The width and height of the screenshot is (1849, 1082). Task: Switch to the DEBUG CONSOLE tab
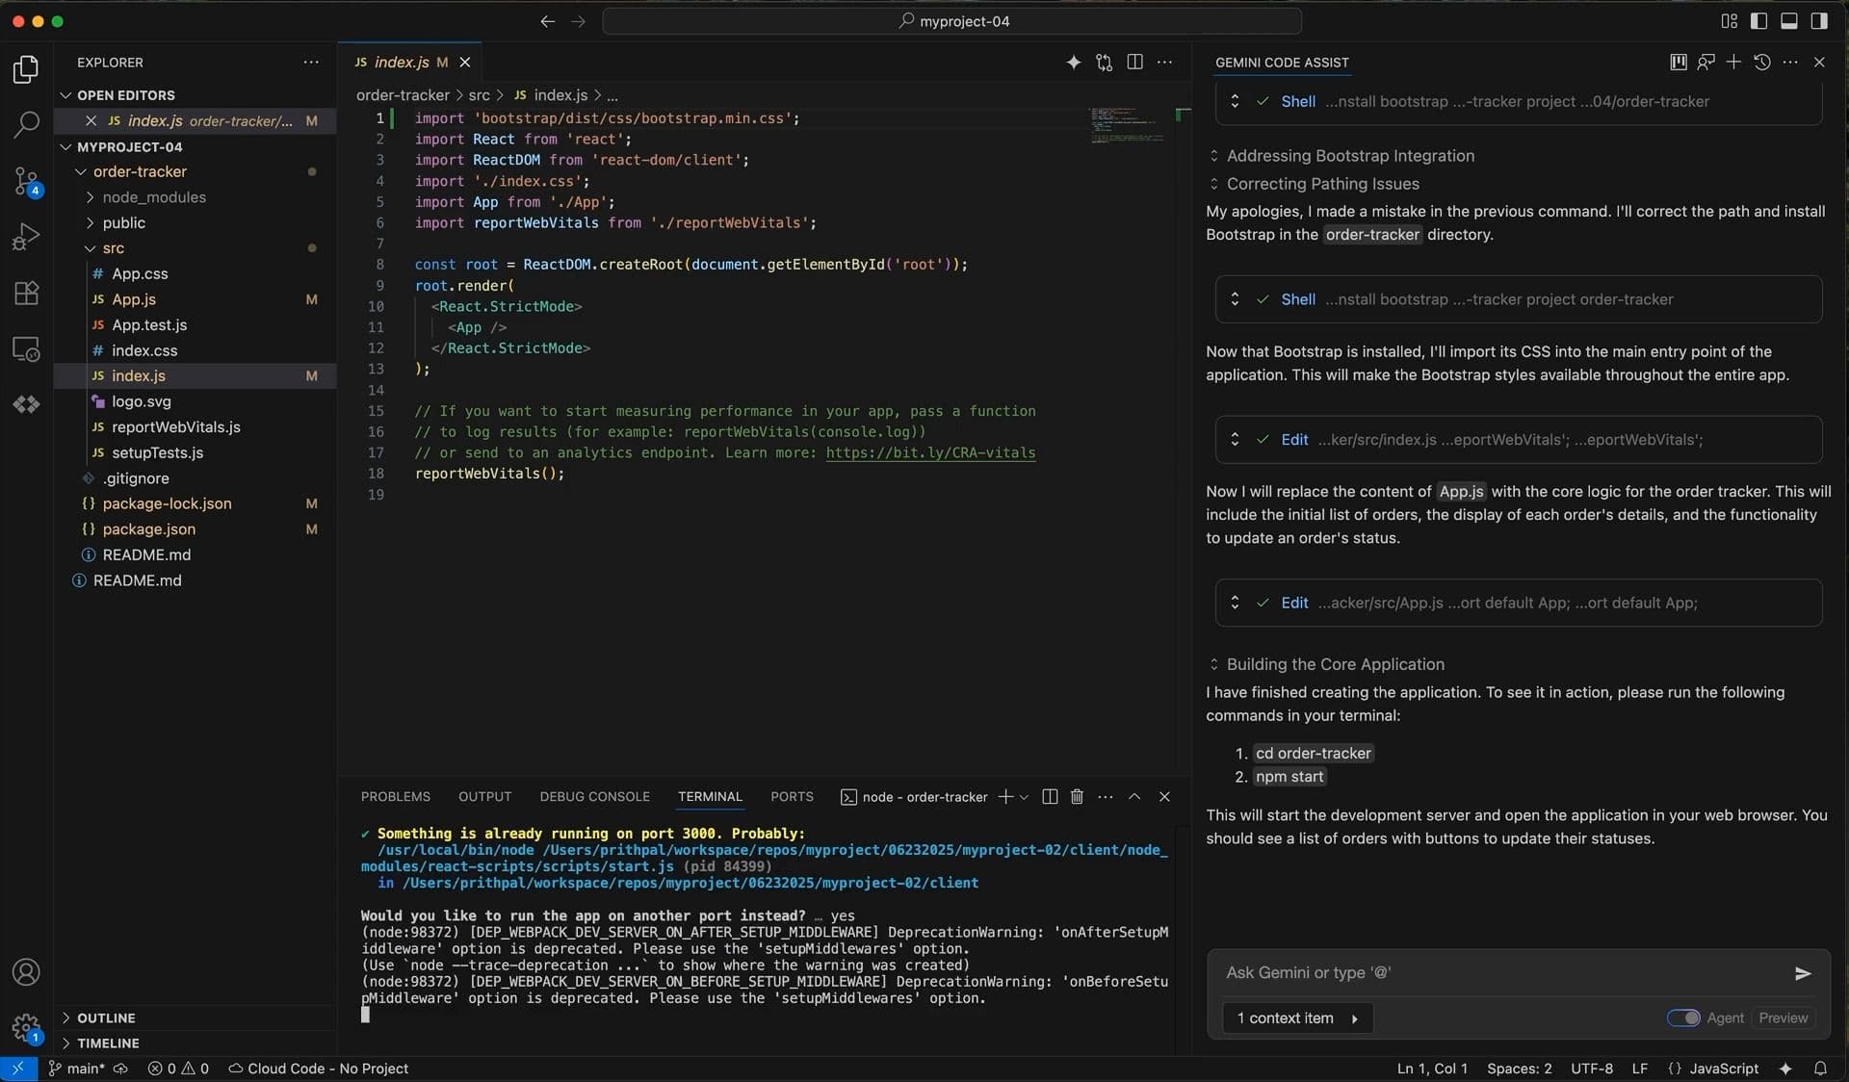pos(594,797)
